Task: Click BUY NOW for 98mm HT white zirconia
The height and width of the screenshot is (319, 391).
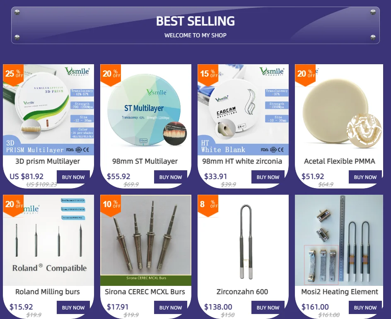Action: click(268, 177)
